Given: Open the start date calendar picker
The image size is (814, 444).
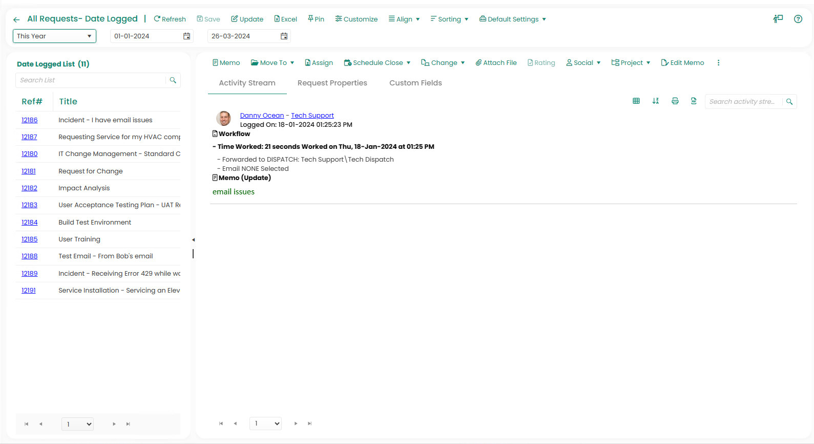Looking at the screenshot, I should (x=186, y=36).
